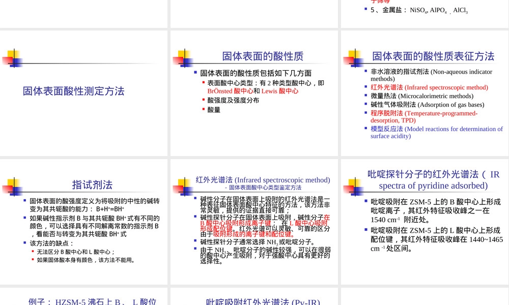Click the title 固体表面的酸性质
The height and width of the screenshot is (305, 509).
(263, 56)
